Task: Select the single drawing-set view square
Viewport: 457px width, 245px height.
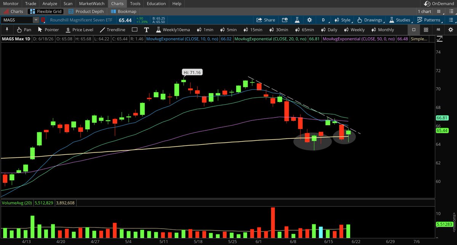Action: point(414,30)
